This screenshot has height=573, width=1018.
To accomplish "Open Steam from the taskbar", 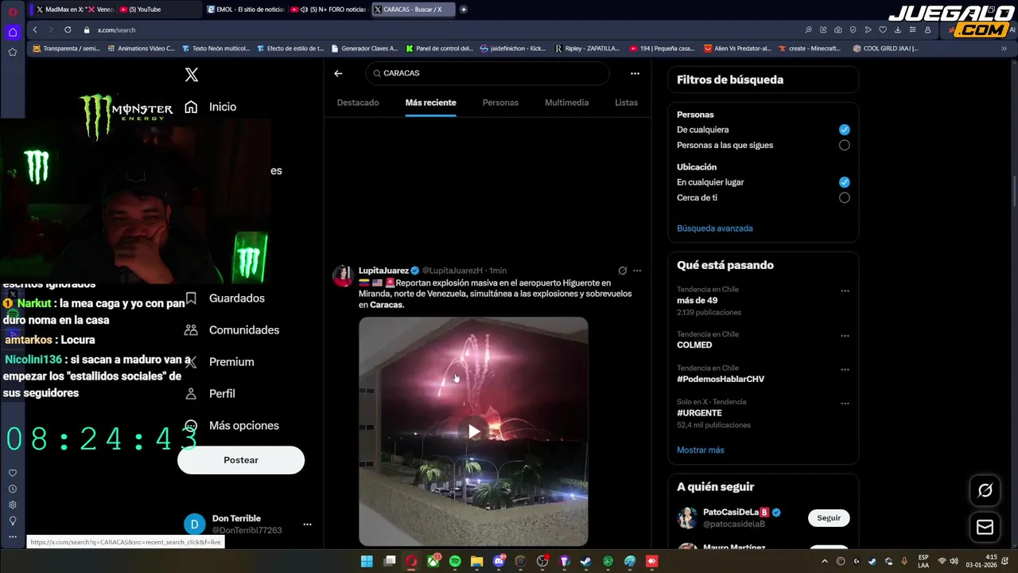I will click(x=586, y=561).
